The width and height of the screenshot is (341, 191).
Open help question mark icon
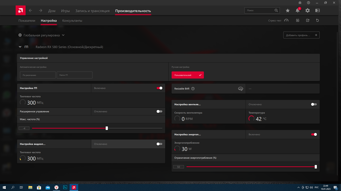click(x=308, y=3)
